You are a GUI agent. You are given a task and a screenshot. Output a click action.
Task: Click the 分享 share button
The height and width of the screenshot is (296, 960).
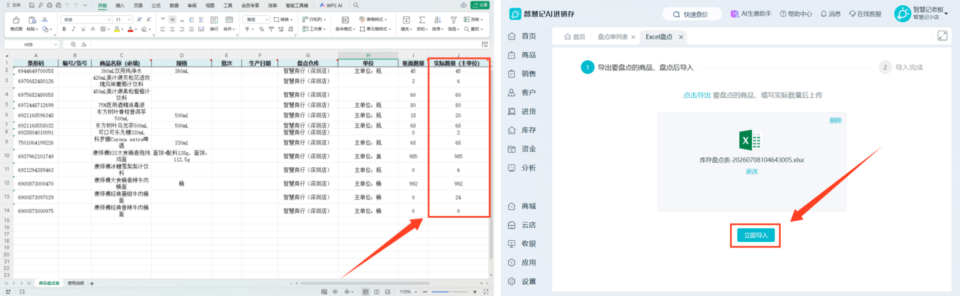[x=480, y=5]
